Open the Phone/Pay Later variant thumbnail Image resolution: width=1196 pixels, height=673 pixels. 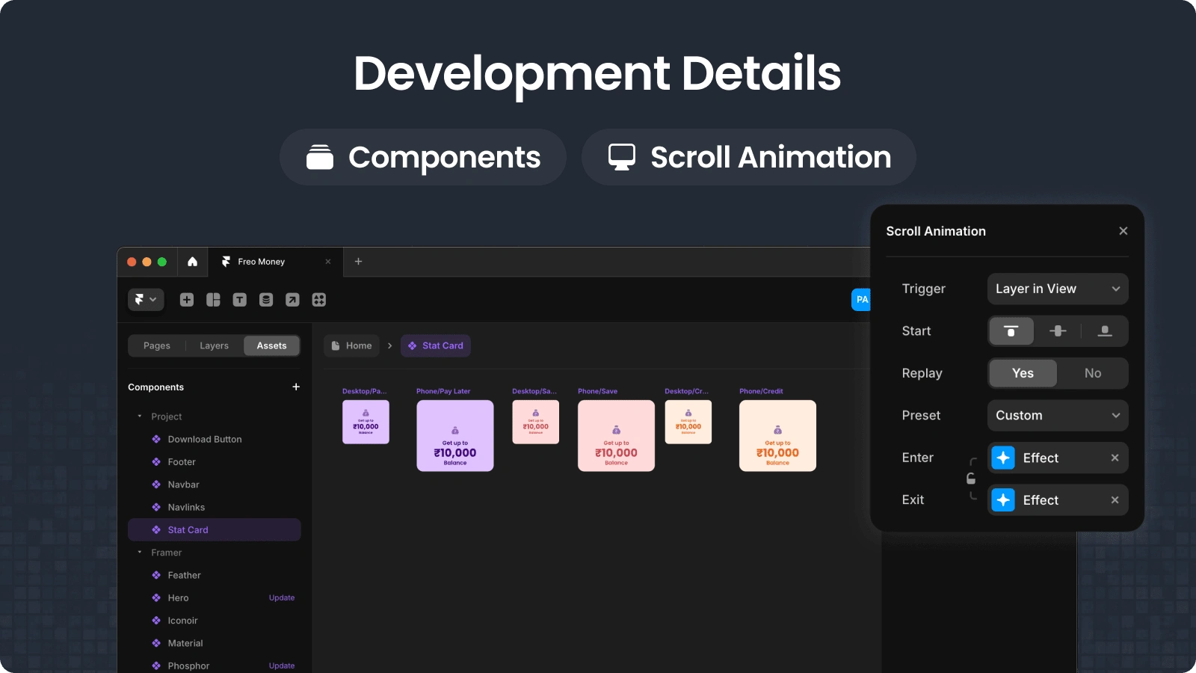pos(455,436)
